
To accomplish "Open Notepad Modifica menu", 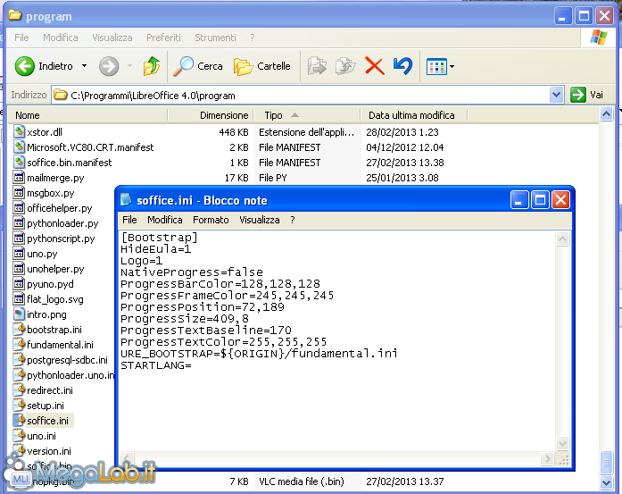I will tap(164, 220).
